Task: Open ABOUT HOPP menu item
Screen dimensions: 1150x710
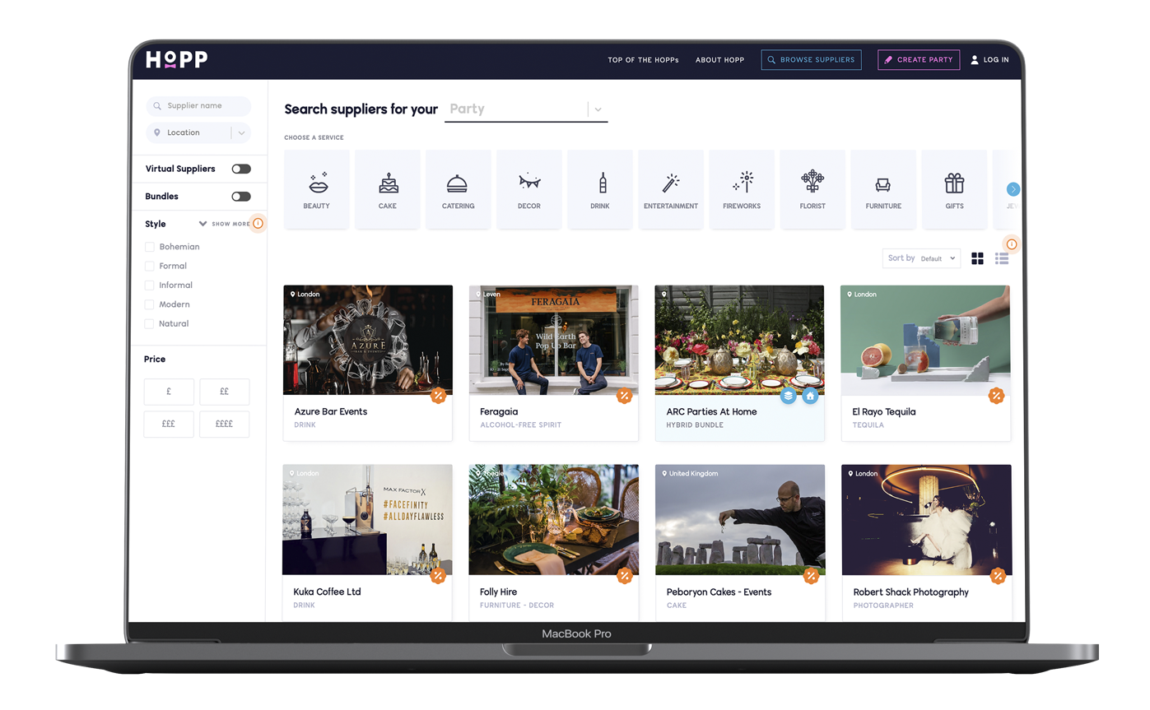Action: coord(719,60)
